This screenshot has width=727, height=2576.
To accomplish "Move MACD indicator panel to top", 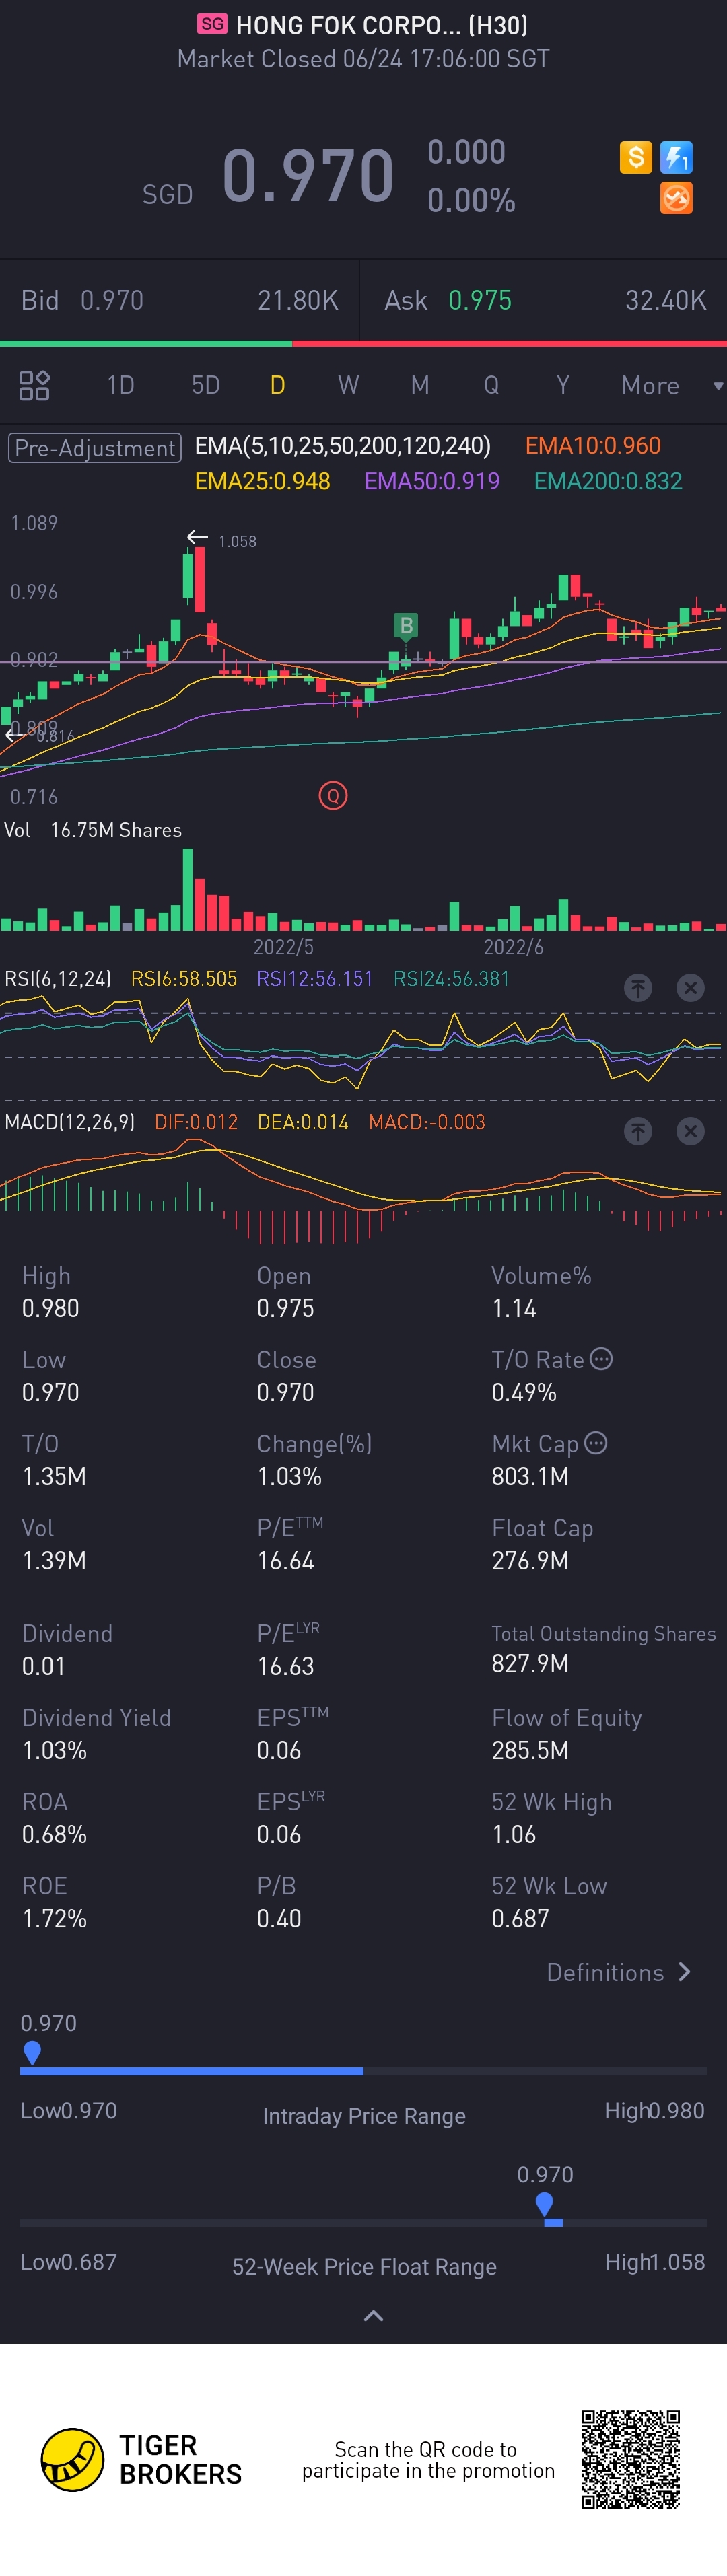I will point(638,1131).
